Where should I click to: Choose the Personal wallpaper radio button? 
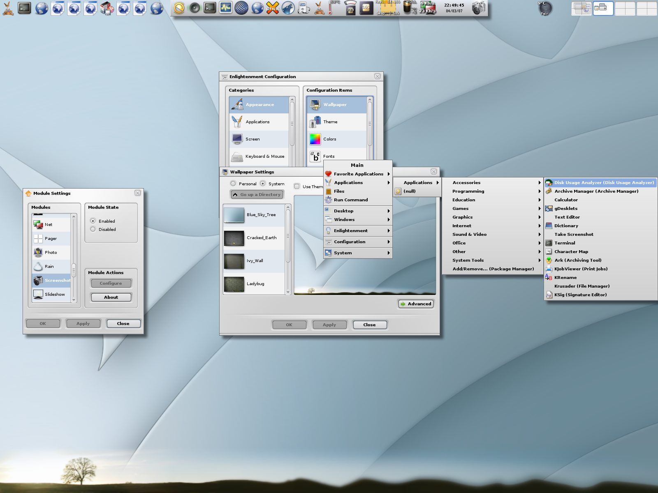(233, 184)
